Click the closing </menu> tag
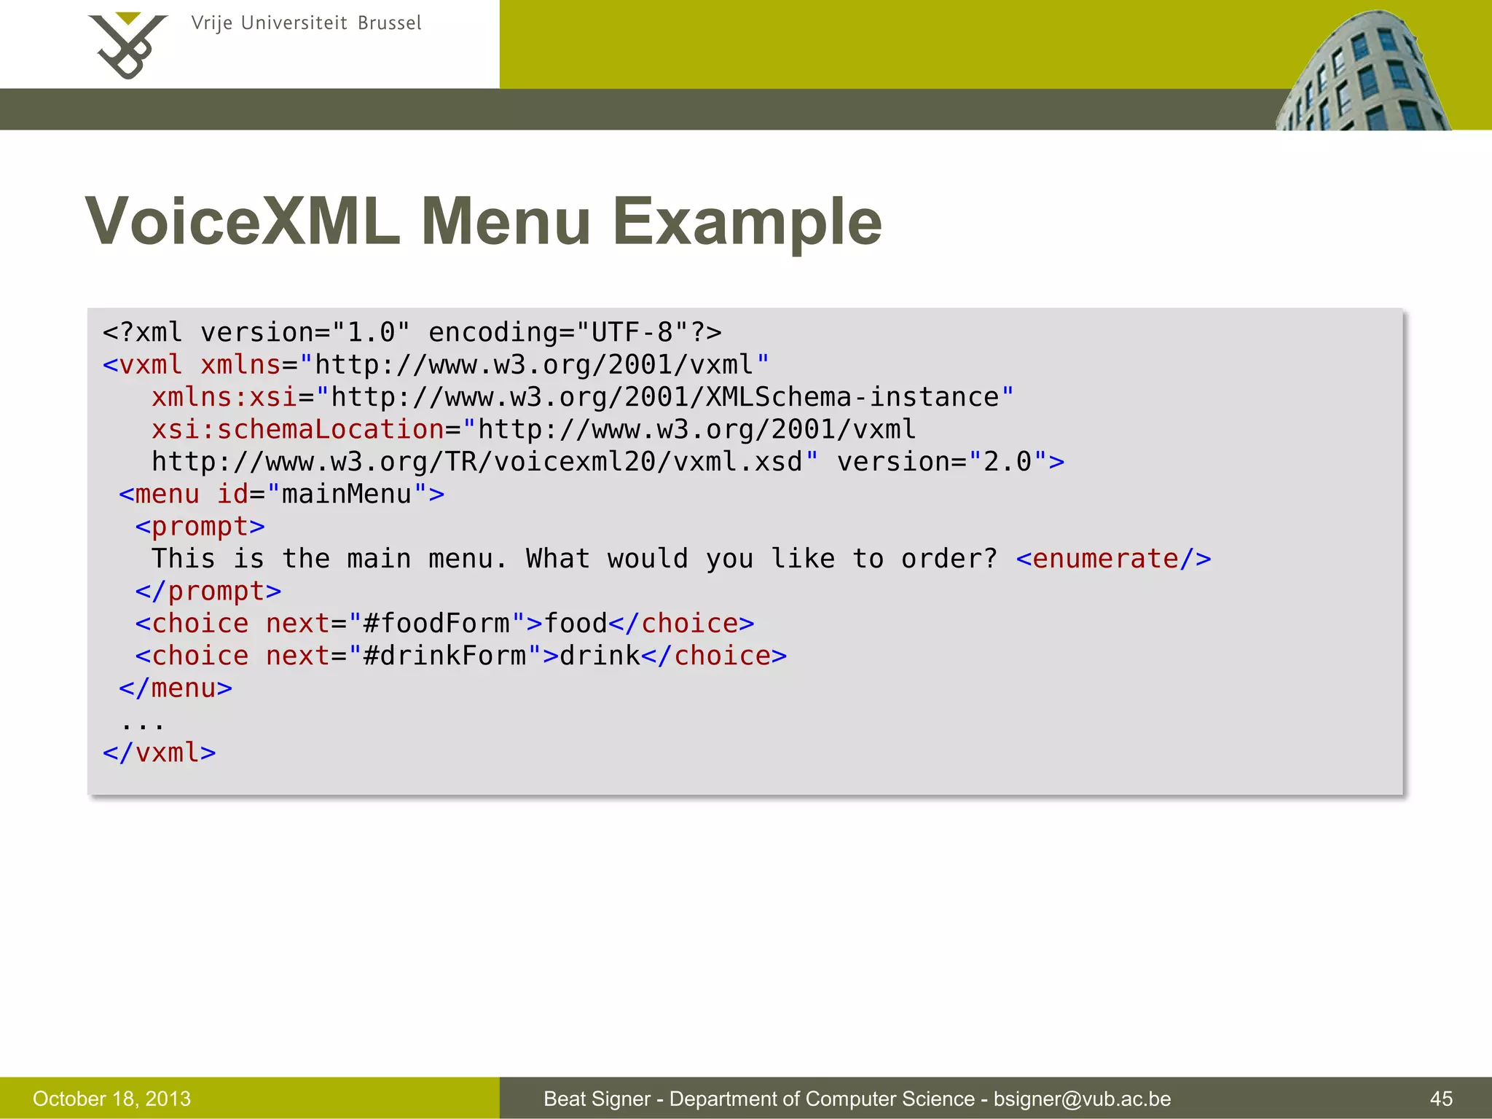Viewport: 1492px width, 1119px height. click(x=176, y=688)
